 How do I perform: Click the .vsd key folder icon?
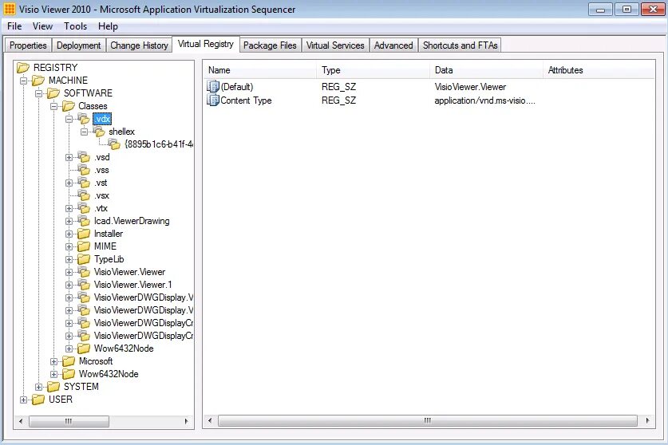(84, 157)
